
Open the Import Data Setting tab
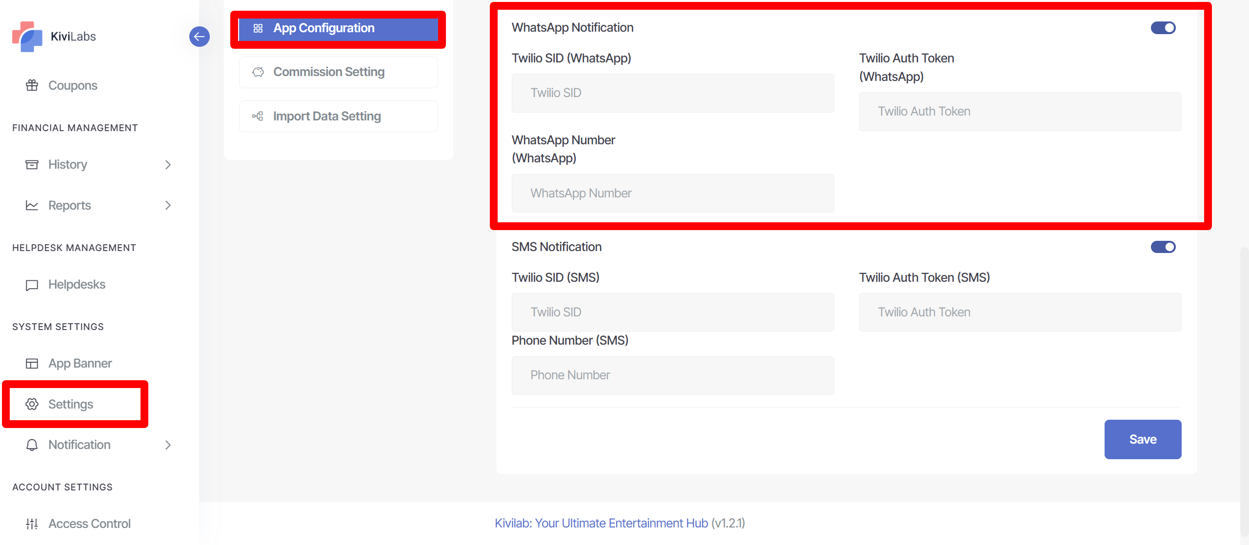(338, 116)
